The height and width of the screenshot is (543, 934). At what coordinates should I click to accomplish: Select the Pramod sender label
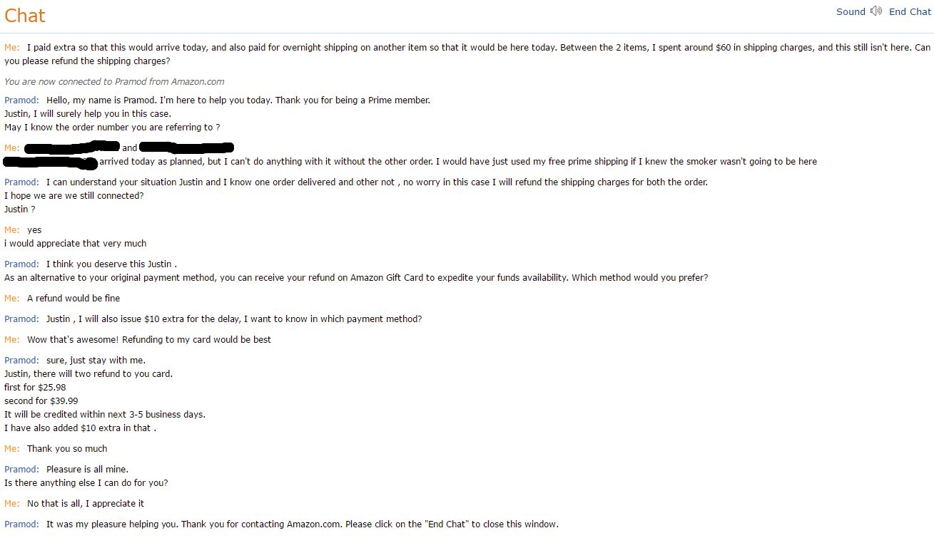tap(21, 100)
